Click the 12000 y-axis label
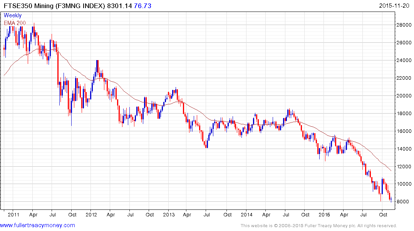Viewport: 414px width, 231px height. click(404, 166)
